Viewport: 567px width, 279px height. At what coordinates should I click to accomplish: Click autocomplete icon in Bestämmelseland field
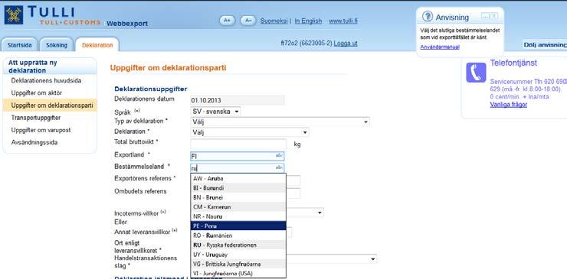(x=279, y=167)
